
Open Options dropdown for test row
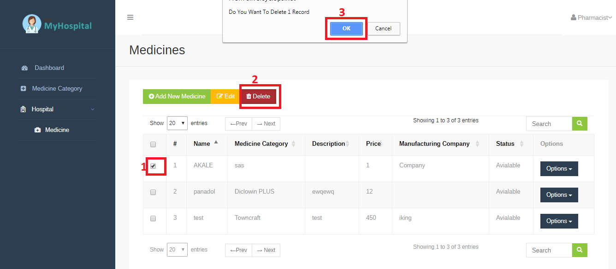click(559, 221)
